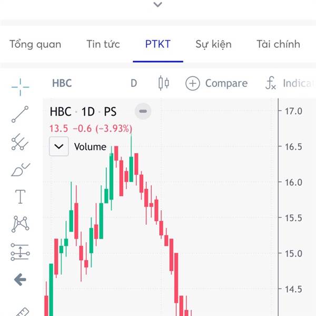Select the trend line drawing tool
Image resolution: width=316 pixels, height=316 pixels.
pyautogui.click(x=20, y=114)
